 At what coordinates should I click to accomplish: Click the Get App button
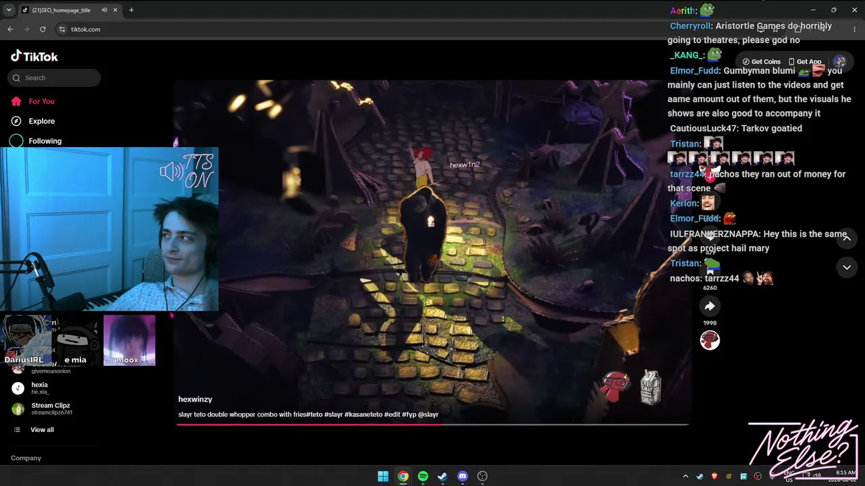805,61
